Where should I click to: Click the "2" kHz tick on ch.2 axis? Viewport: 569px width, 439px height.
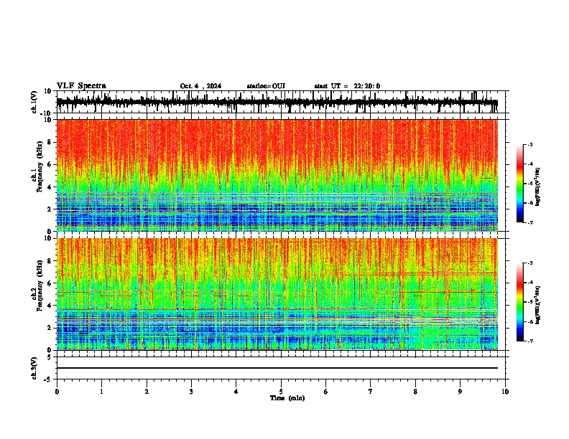50,328
